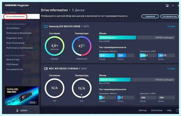Click the Всего 465GB total label
The height and width of the screenshot is (116, 181).
[x=104, y=41]
